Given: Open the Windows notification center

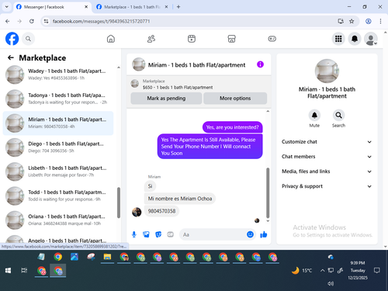Looking at the screenshot, I should point(377,271).
